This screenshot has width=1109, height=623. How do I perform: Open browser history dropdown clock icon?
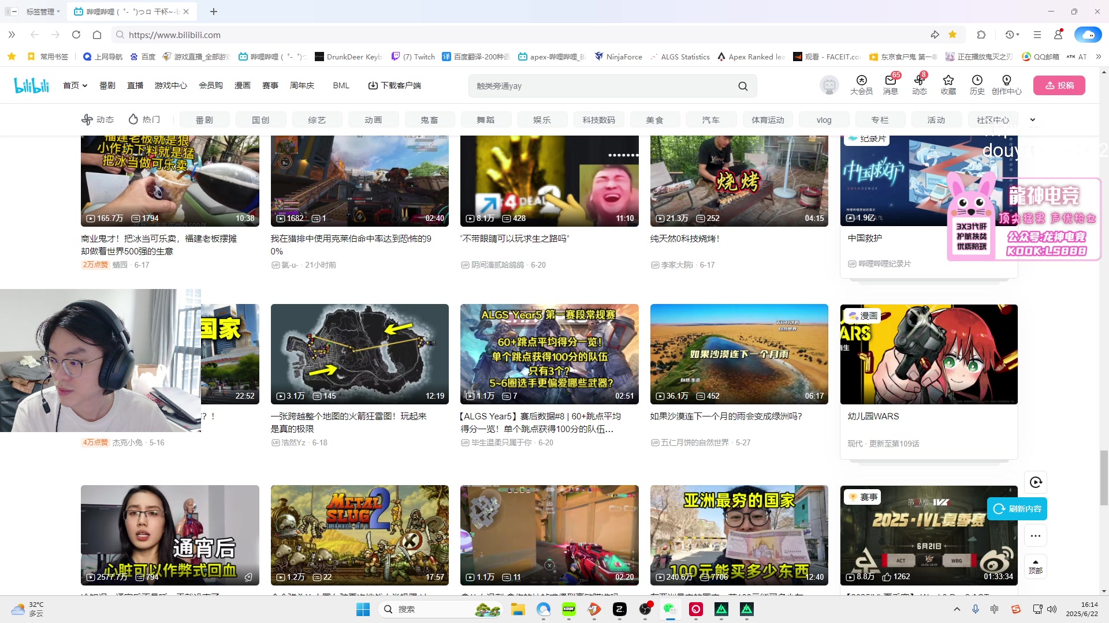[1013, 35]
